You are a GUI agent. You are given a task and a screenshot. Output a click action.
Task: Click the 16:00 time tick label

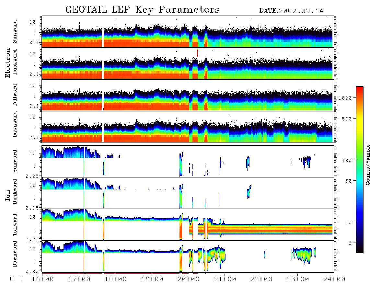point(43,279)
